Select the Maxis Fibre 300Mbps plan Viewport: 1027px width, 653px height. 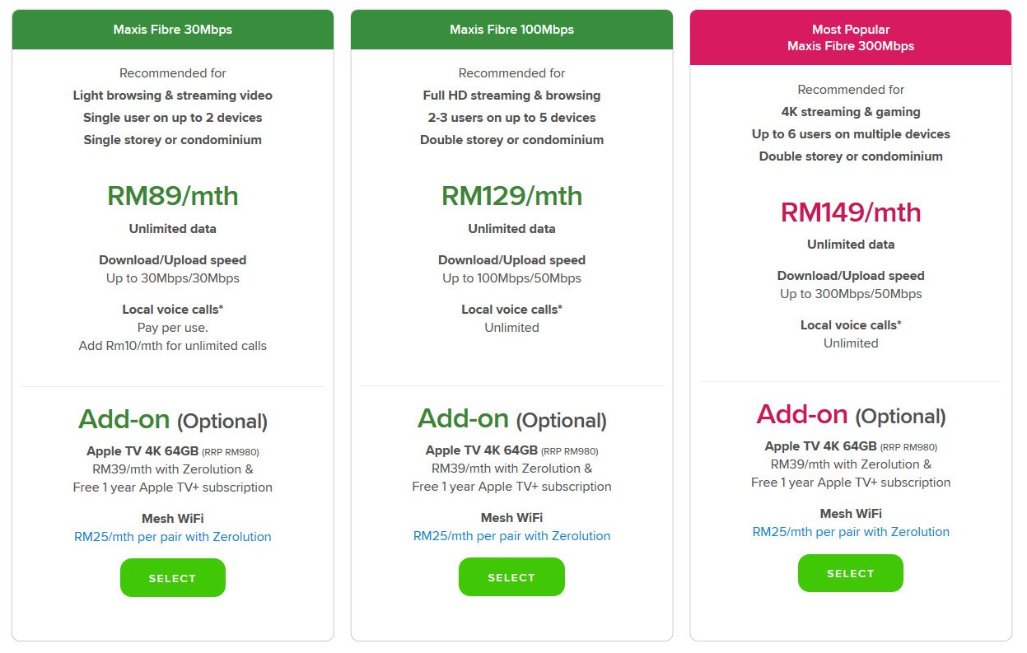(851, 572)
